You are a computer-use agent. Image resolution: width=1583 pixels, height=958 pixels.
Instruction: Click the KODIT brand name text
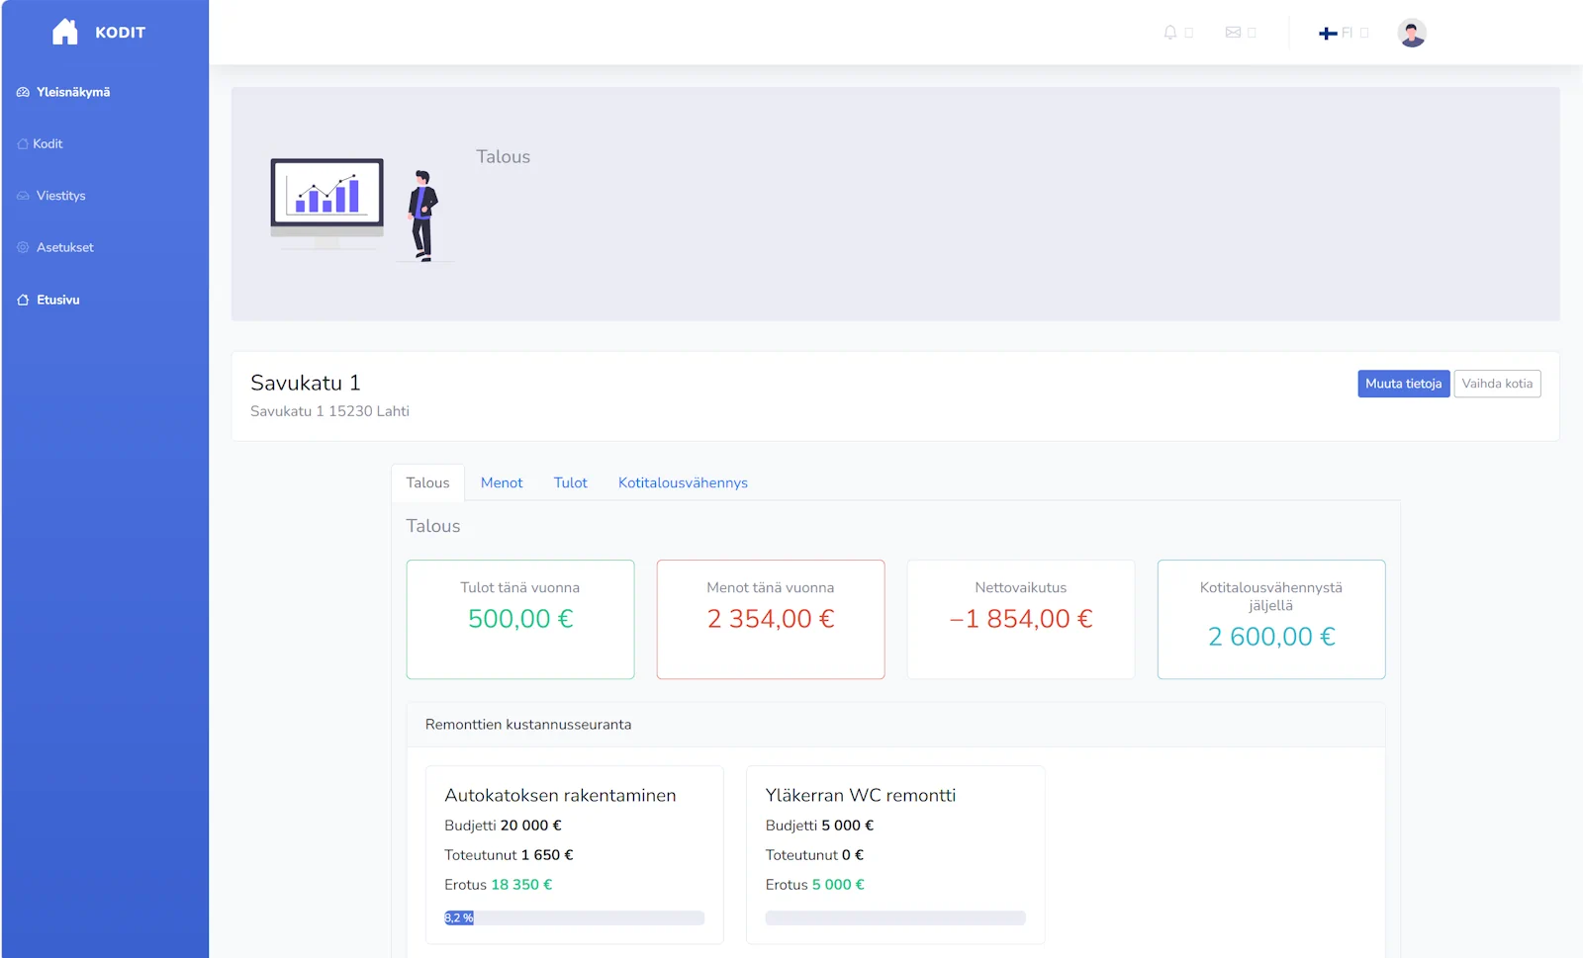[120, 33]
